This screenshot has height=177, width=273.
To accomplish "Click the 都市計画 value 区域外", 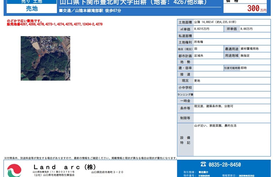I will coord(199,56).
